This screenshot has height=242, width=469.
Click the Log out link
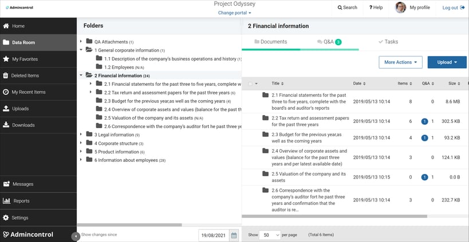click(x=454, y=8)
